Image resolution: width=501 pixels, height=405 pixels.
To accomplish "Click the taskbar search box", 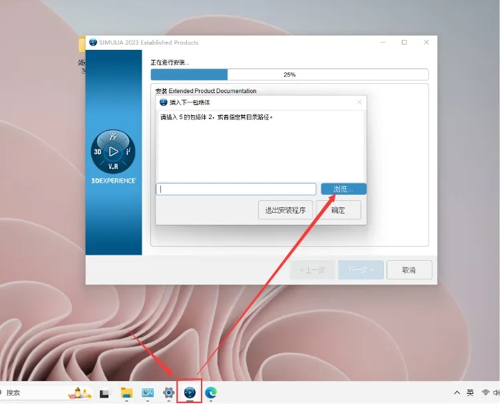I will click(47, 392).
